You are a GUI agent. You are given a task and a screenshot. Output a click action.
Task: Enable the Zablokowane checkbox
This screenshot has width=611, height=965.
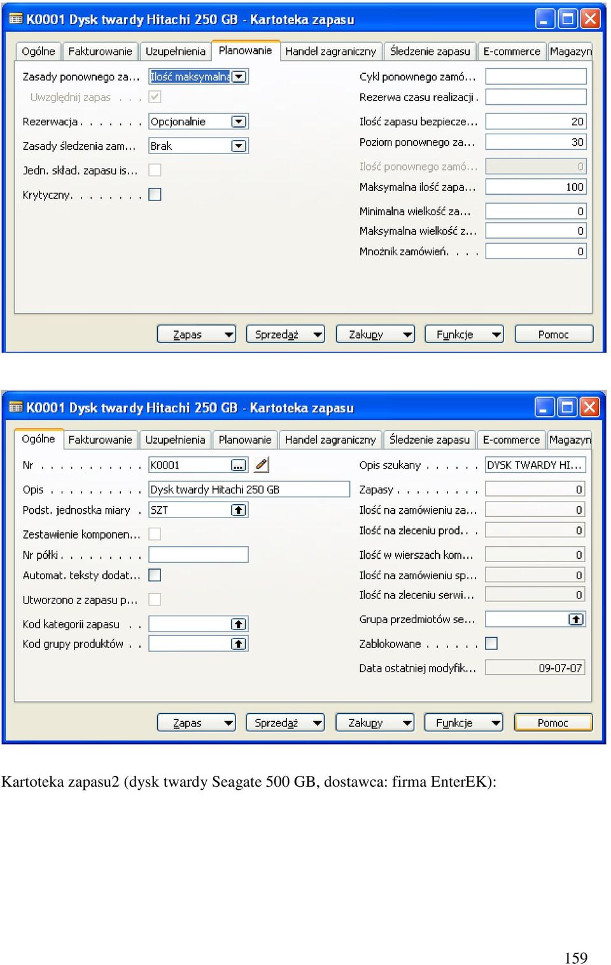[x=491, y=644]
